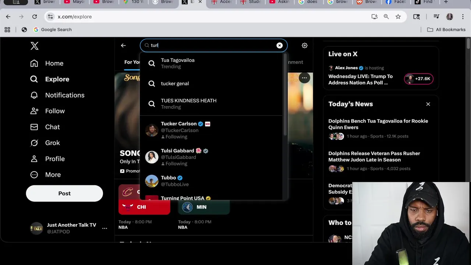Open All Bookmarks folder
The height and width of the screenshot is (265, 471).
tap(446, 29)
